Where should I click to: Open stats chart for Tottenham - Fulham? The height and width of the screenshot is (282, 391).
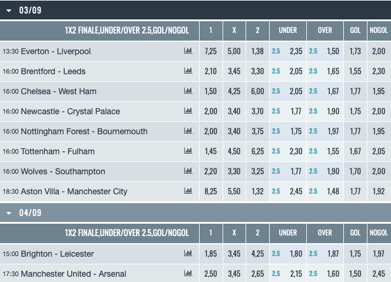pyautogui.click(x=188, y=151)
